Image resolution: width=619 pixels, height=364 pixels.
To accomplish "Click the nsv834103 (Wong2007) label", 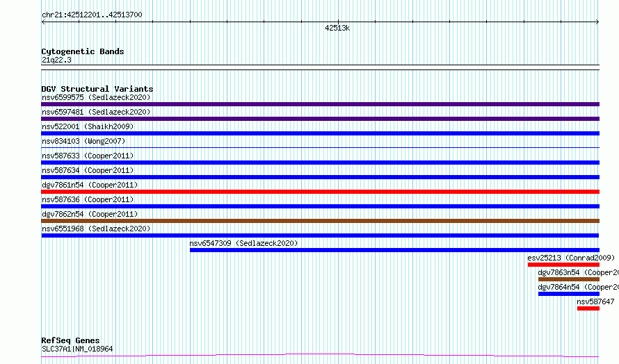I will point(83,141).
